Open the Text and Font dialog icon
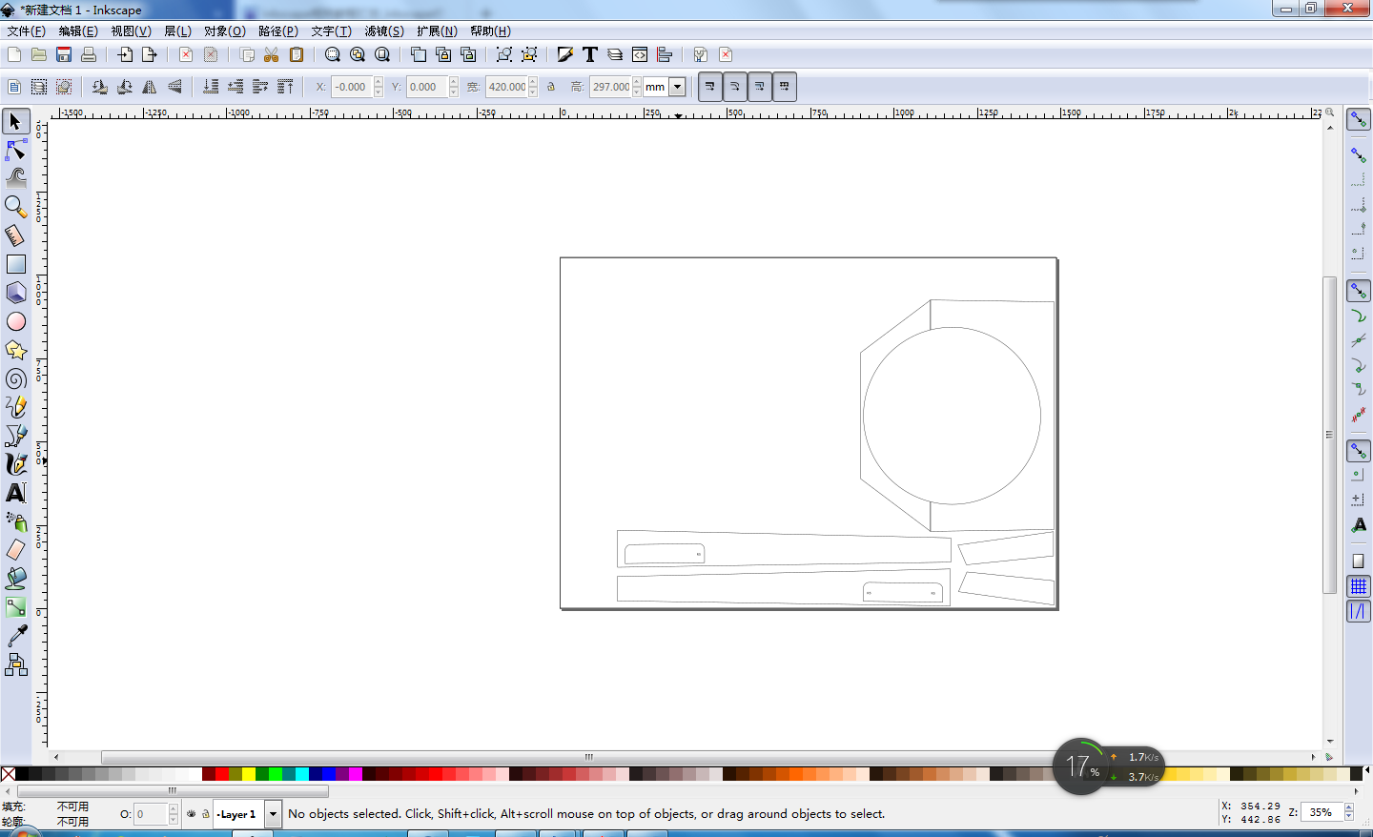 pyautogui.click(x=590, y=54)
